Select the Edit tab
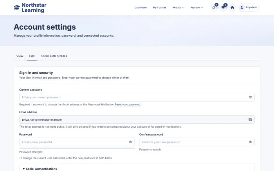 pos(32,56)
